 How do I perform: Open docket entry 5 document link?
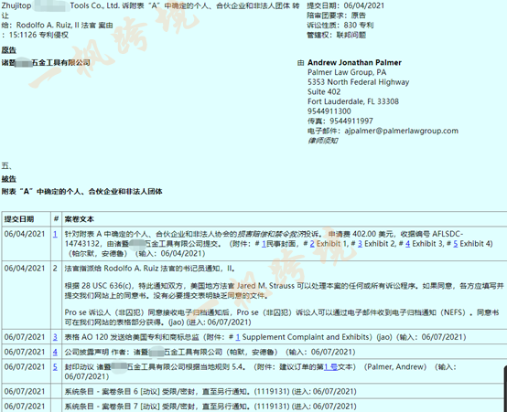[55, 367]
